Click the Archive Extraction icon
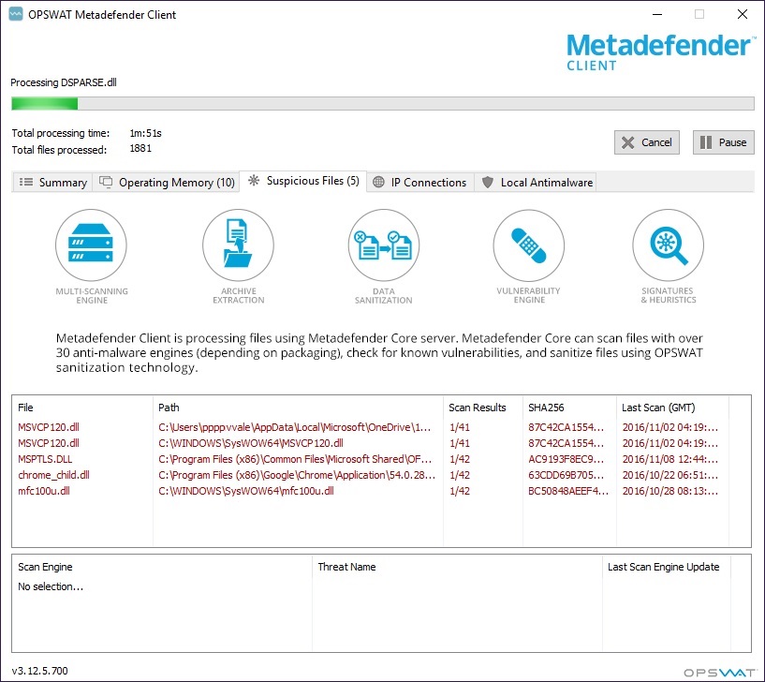 click(238, 245)
